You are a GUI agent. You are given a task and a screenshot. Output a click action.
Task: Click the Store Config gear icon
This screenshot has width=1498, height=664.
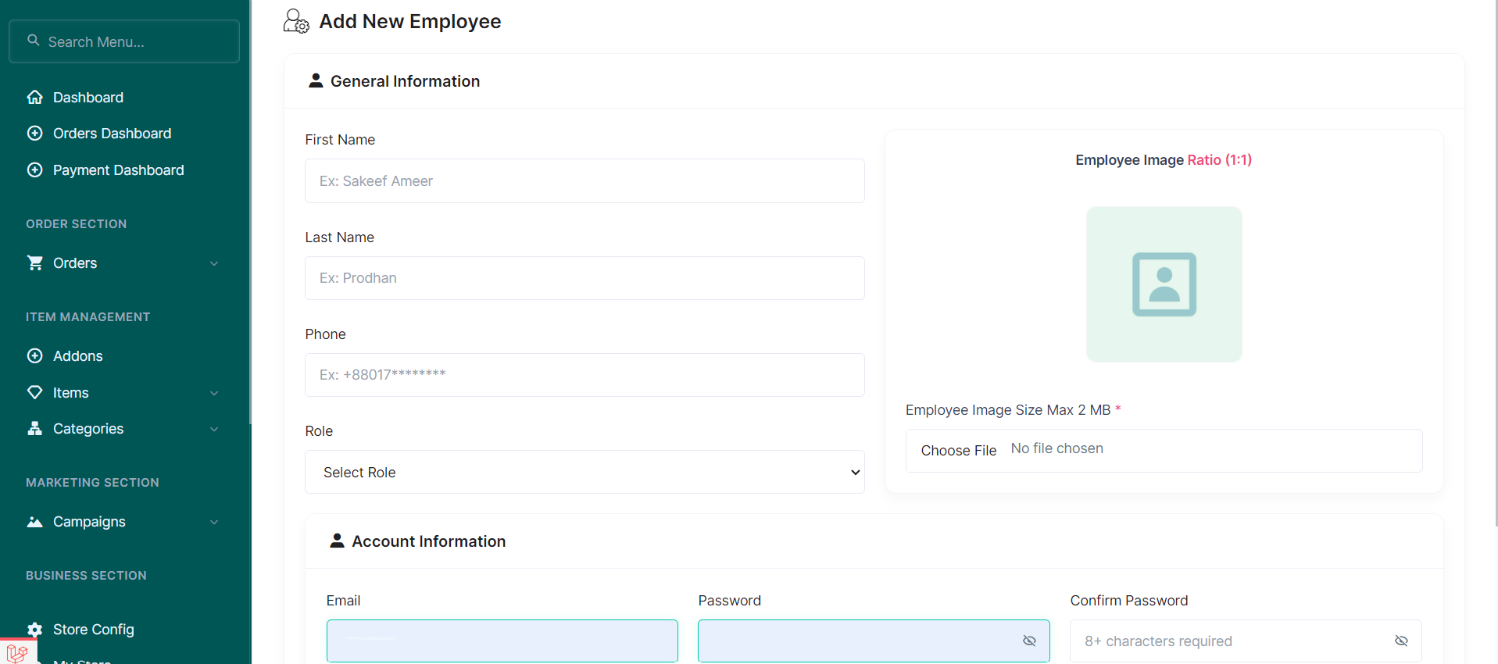pos(34,630)
